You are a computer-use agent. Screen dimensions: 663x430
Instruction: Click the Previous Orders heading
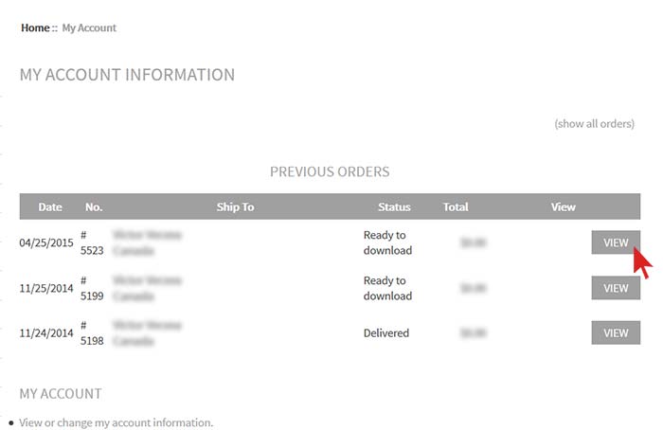click(330, 171)
